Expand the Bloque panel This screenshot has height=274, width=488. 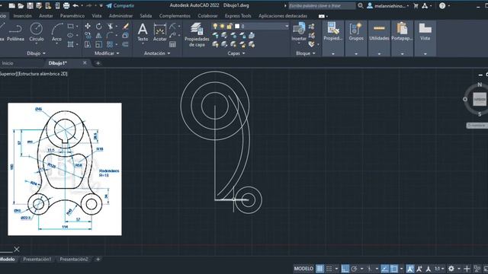point(306,53)
